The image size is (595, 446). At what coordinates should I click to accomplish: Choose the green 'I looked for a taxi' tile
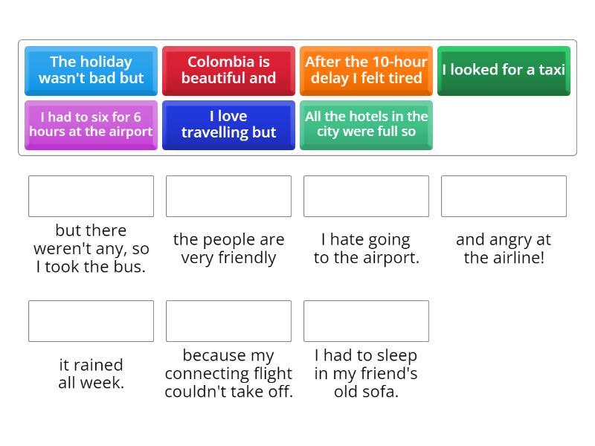coord(504,71)
